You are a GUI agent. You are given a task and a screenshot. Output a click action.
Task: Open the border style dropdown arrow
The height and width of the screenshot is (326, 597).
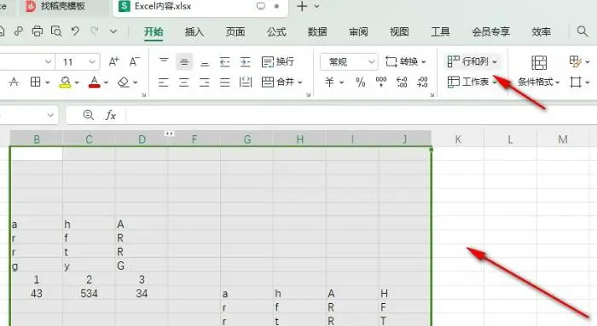48,83
